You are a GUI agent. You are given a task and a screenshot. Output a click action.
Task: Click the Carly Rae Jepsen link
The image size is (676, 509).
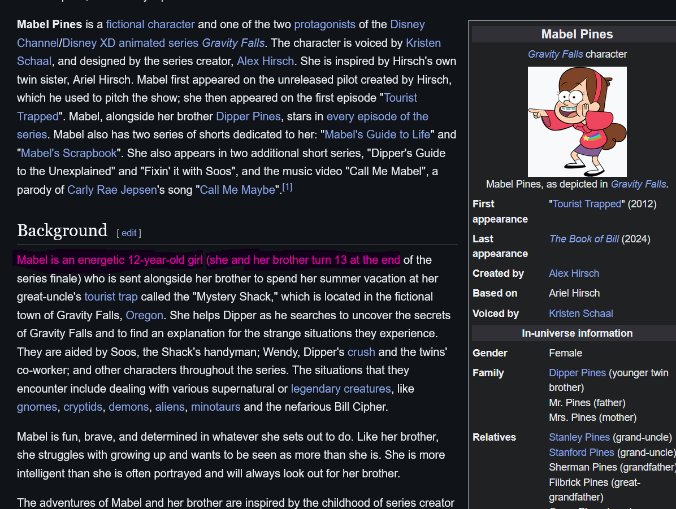(112, 190)
